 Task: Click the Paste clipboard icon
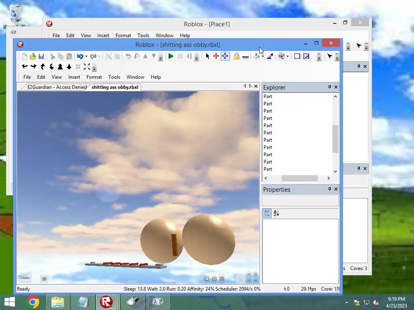(x=69, y=56)
